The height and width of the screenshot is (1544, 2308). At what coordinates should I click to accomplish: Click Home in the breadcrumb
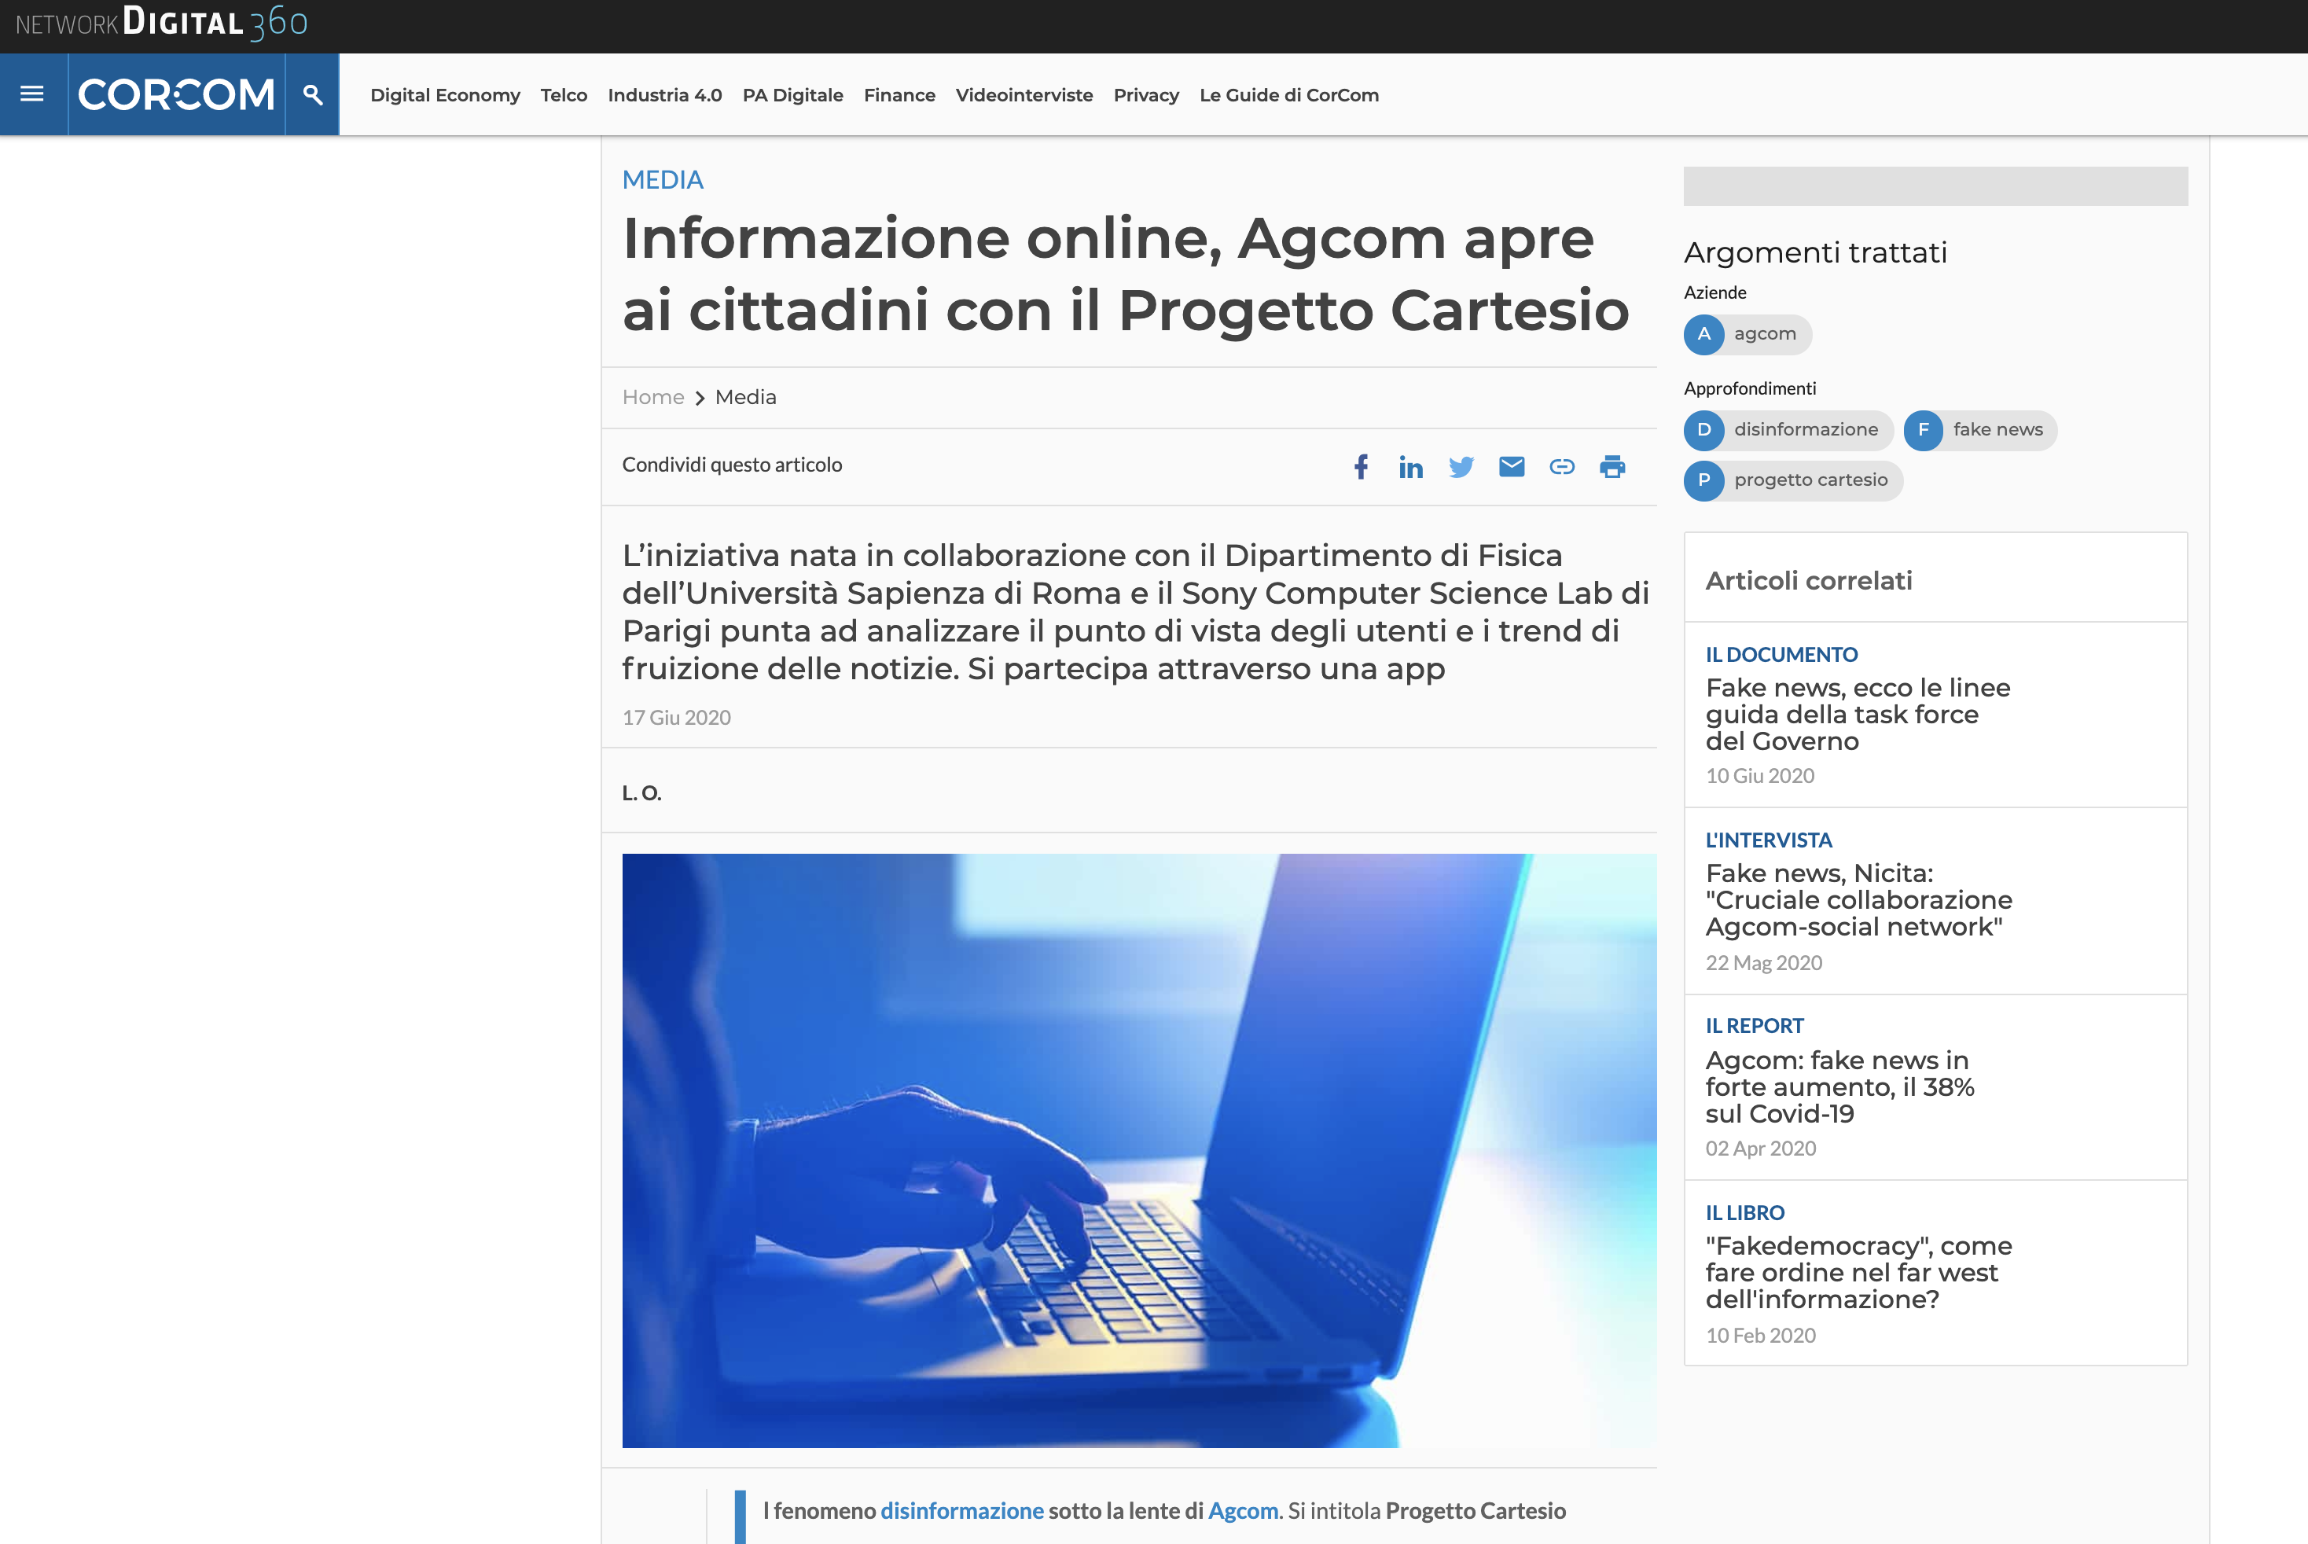[x=652, y=398]
